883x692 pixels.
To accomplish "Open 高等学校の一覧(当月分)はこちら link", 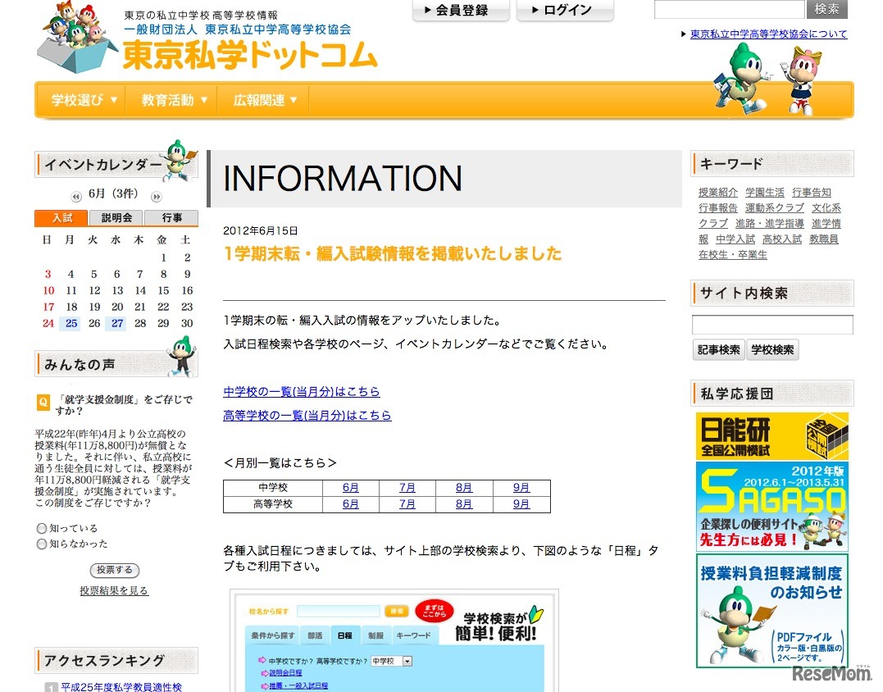I will pyautogui.click(x=307, y=415).
